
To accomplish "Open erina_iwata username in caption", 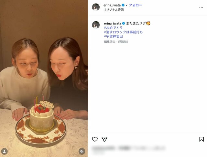I will [x=113, y=23].
